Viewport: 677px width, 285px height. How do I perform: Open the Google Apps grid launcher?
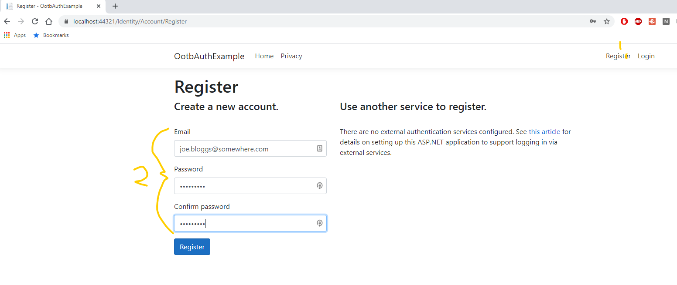click(7, 35)
